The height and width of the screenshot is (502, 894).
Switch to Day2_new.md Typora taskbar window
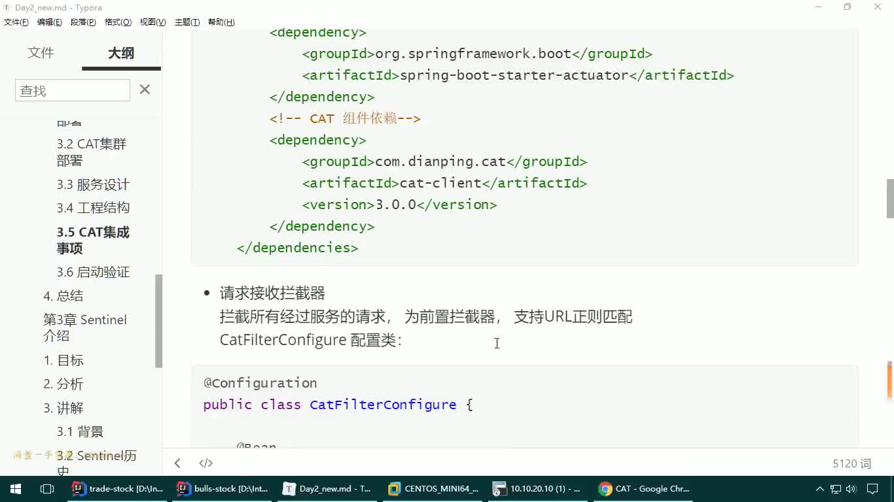coord(329,489)
